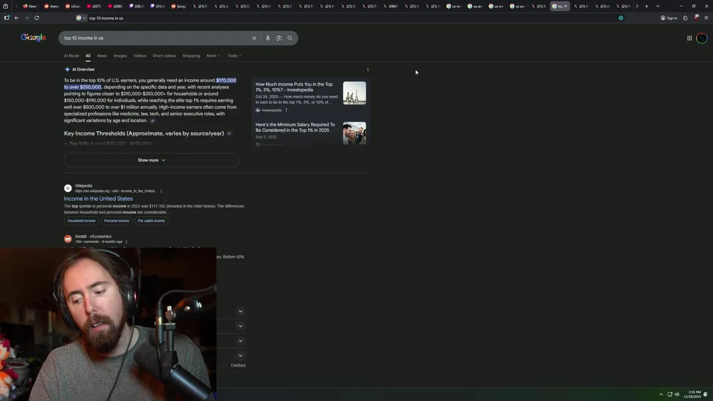Expand the third People also ask chevron
The width and height of the screenshot is (713, 401).
[x=241, y=341]
